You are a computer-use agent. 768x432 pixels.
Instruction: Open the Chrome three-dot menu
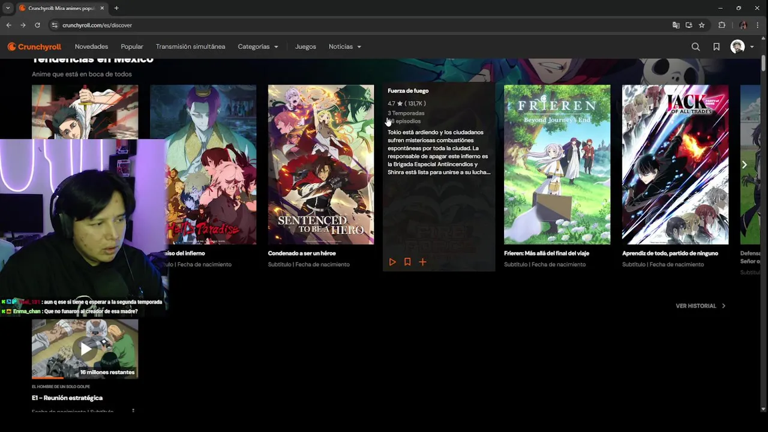758,25
